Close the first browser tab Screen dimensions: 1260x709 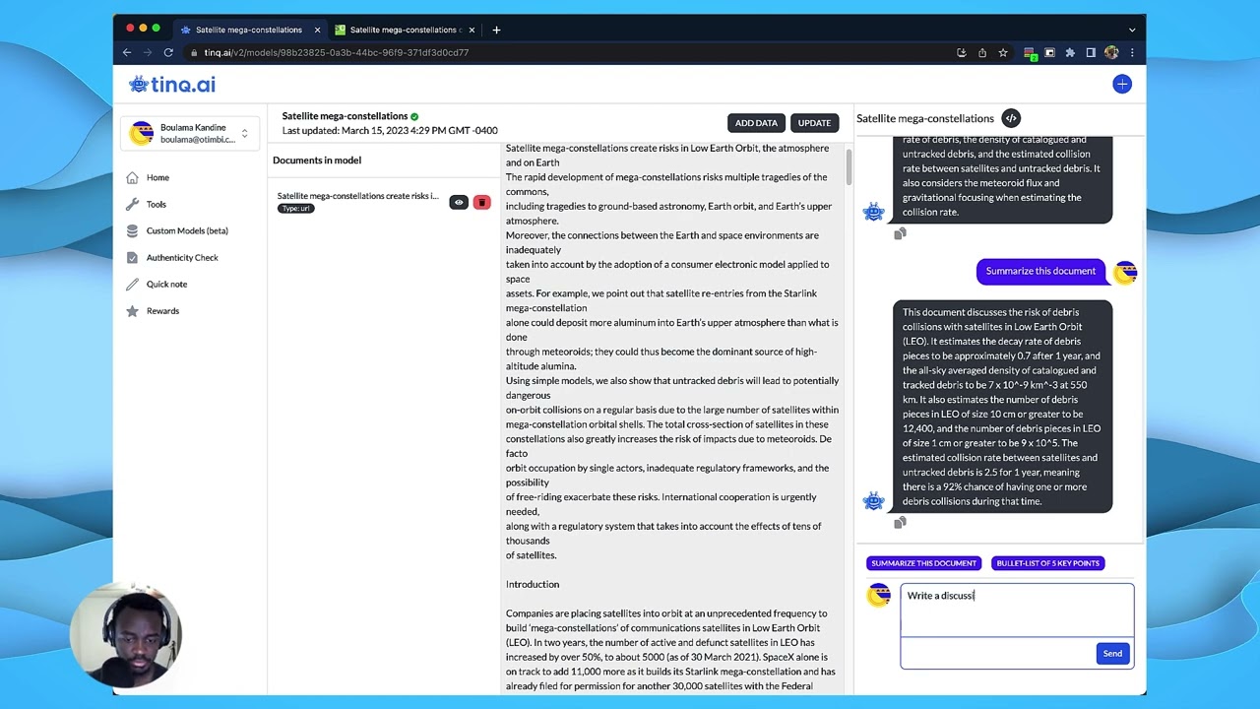click(x=317, y=30)
